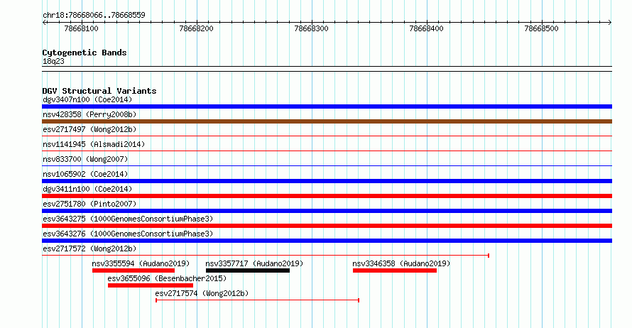Open nsv1065902 (Coe2014) variant label
The width and height of the screenshot is (632, 328).
(x=85, y=174)
